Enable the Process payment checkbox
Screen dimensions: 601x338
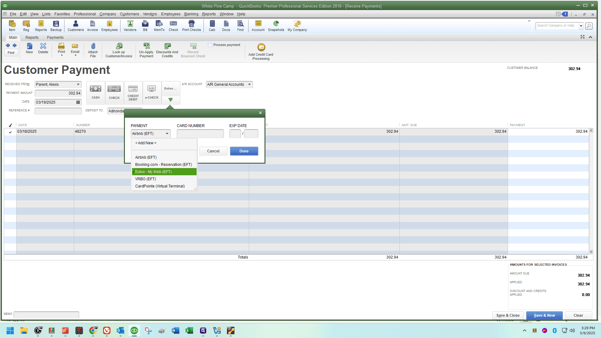(x=210, y=45)
